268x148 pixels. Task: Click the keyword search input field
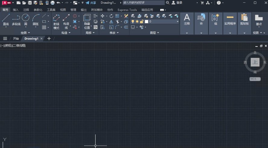point(144,3)
